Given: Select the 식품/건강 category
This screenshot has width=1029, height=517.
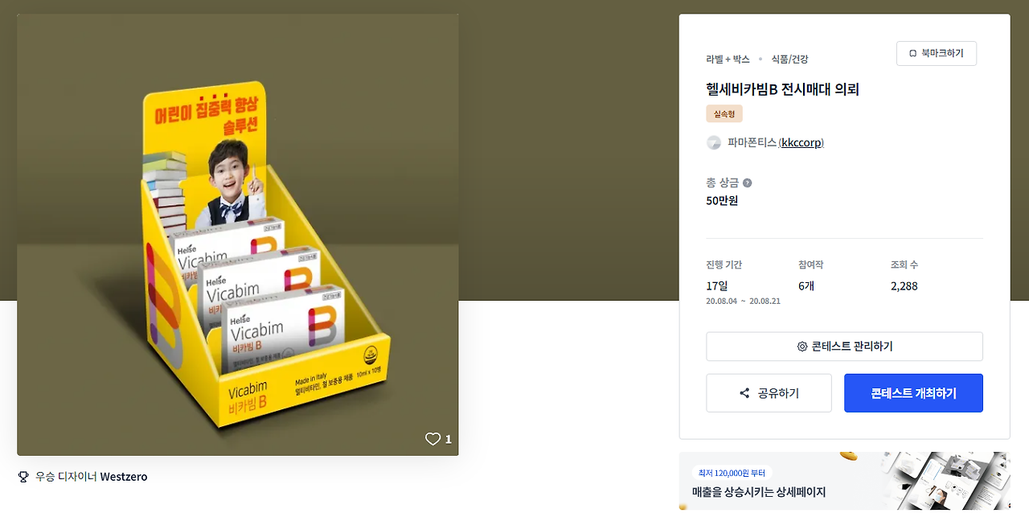Looking at the screenshot, I should click(x=789, y=59).
